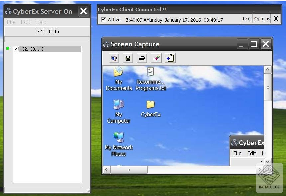Click horizontal scrollbar left arrow

point(107,170)
